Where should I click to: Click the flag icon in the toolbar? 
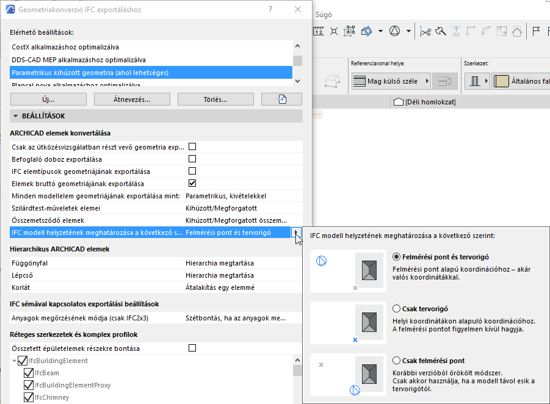(x=536, y=31)
